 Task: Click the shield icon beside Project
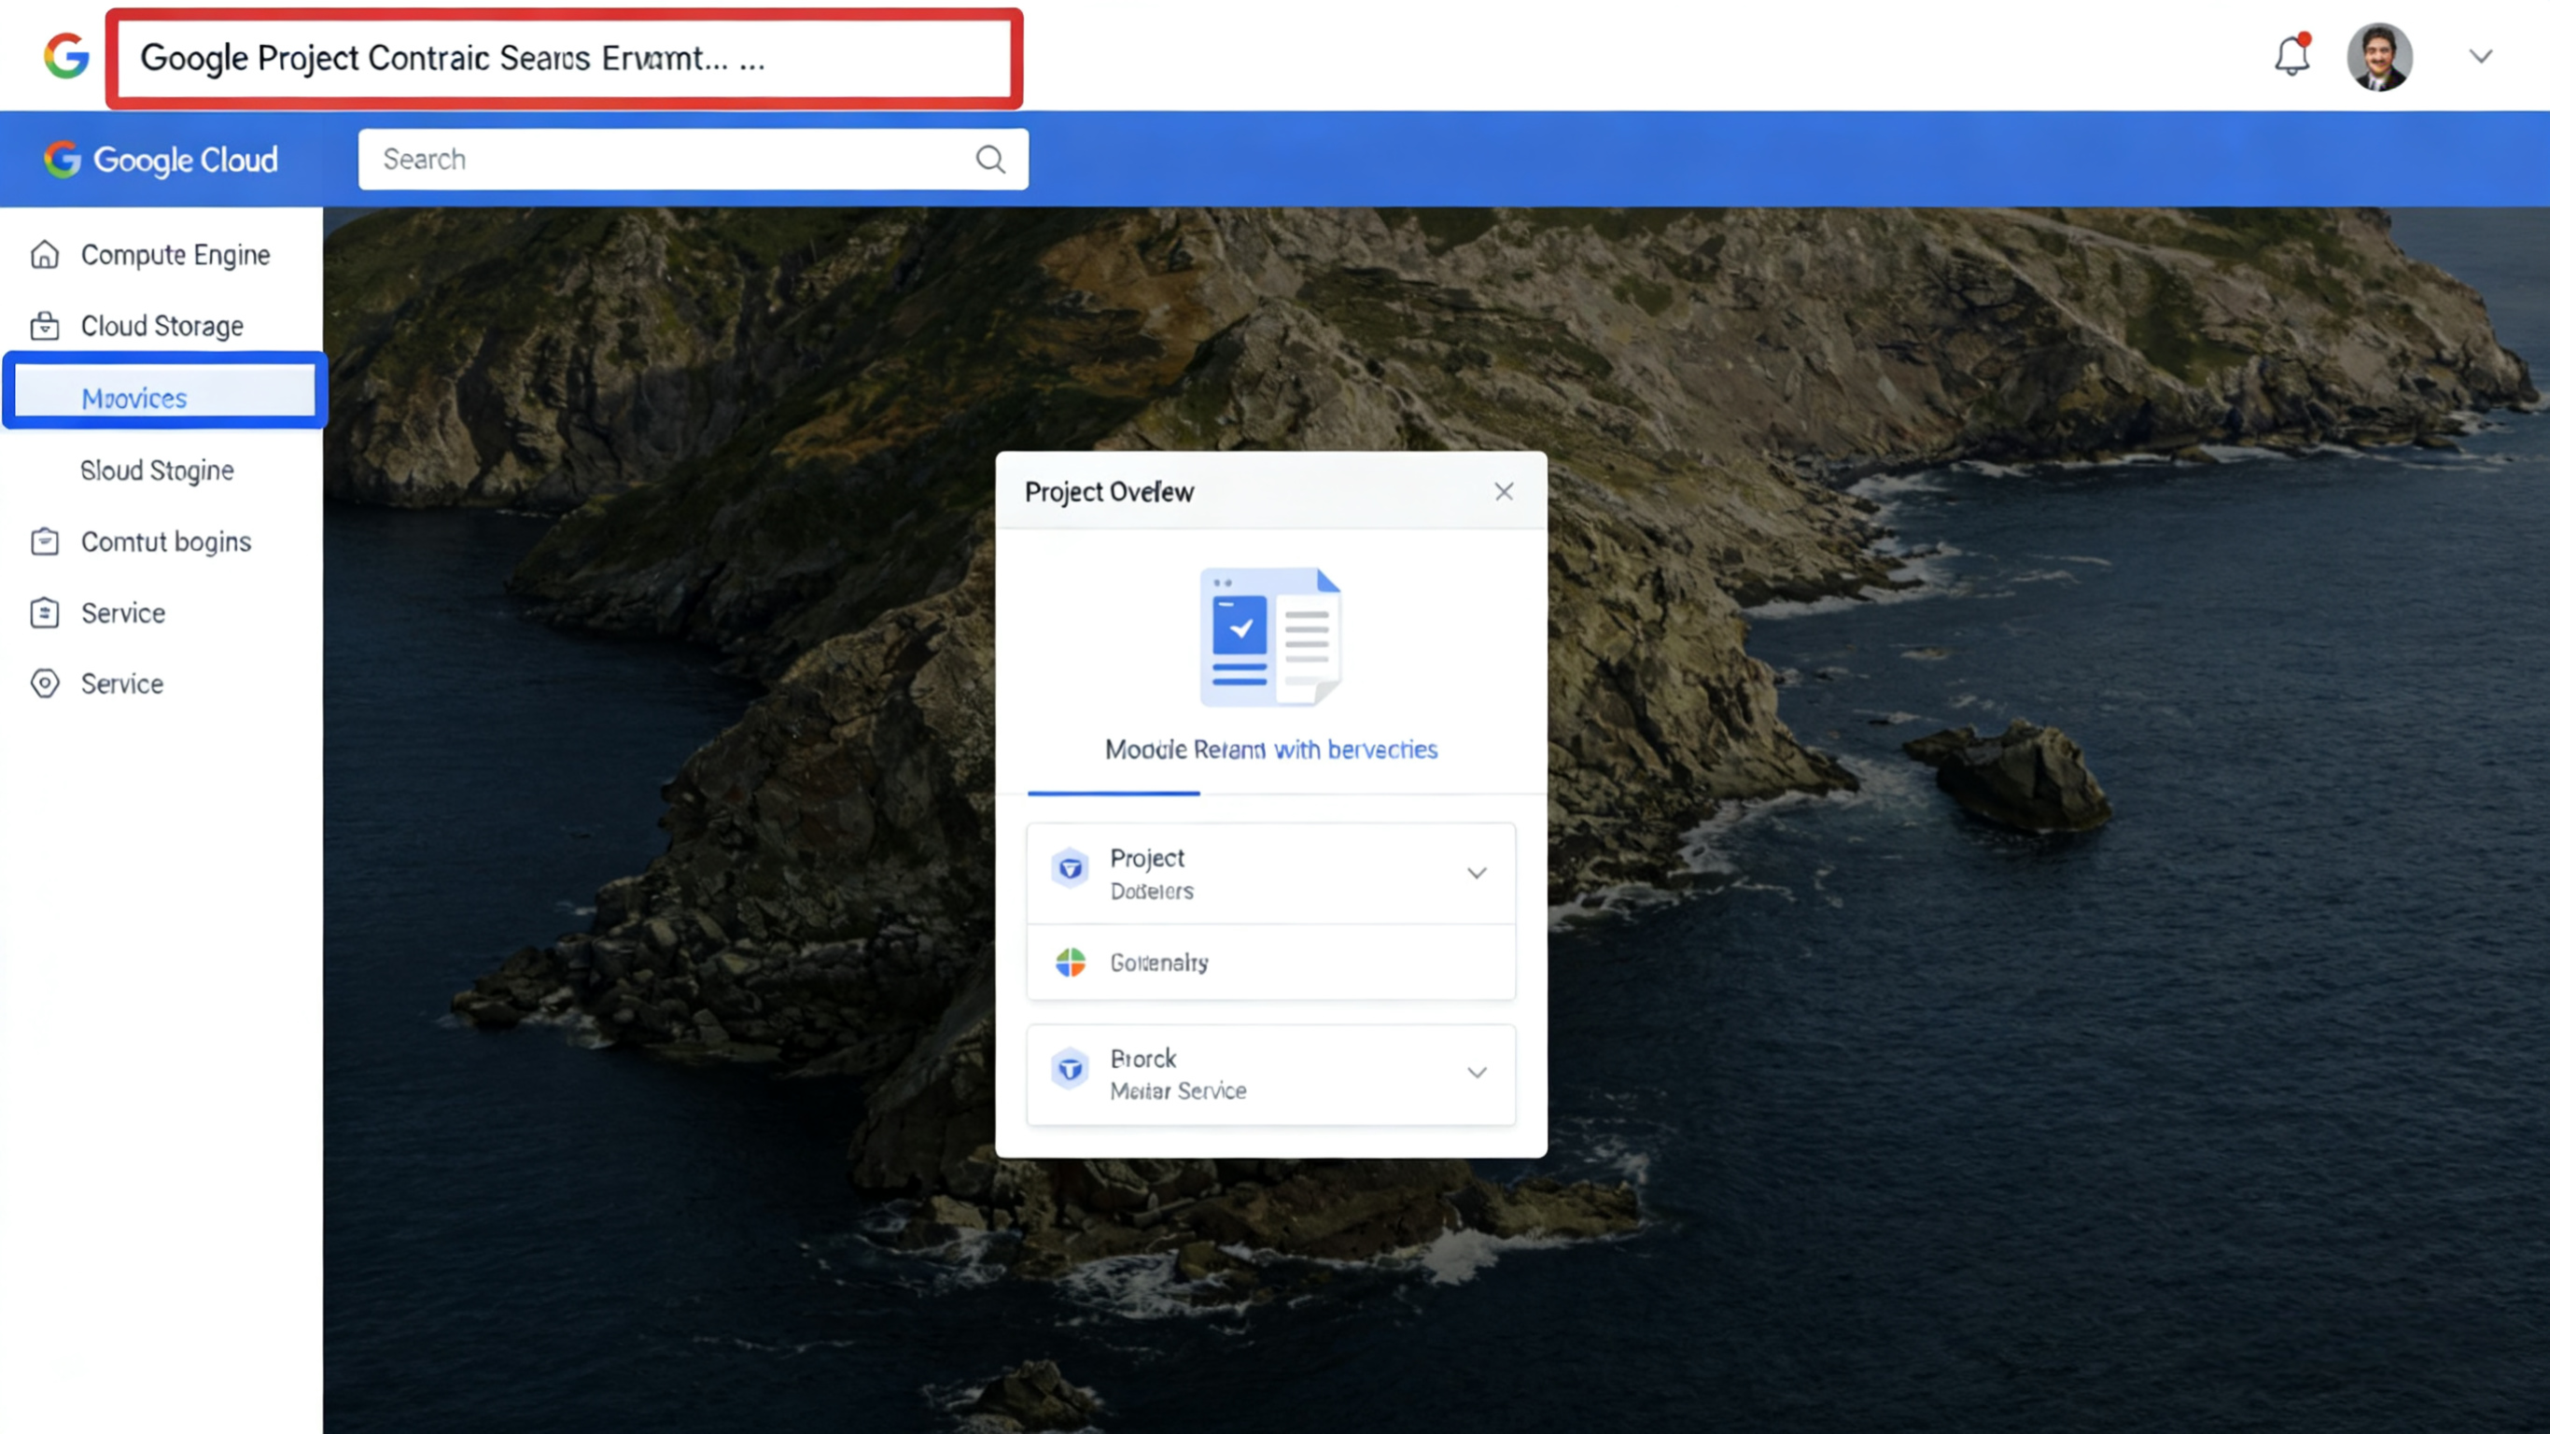(x=1070, y=869)
